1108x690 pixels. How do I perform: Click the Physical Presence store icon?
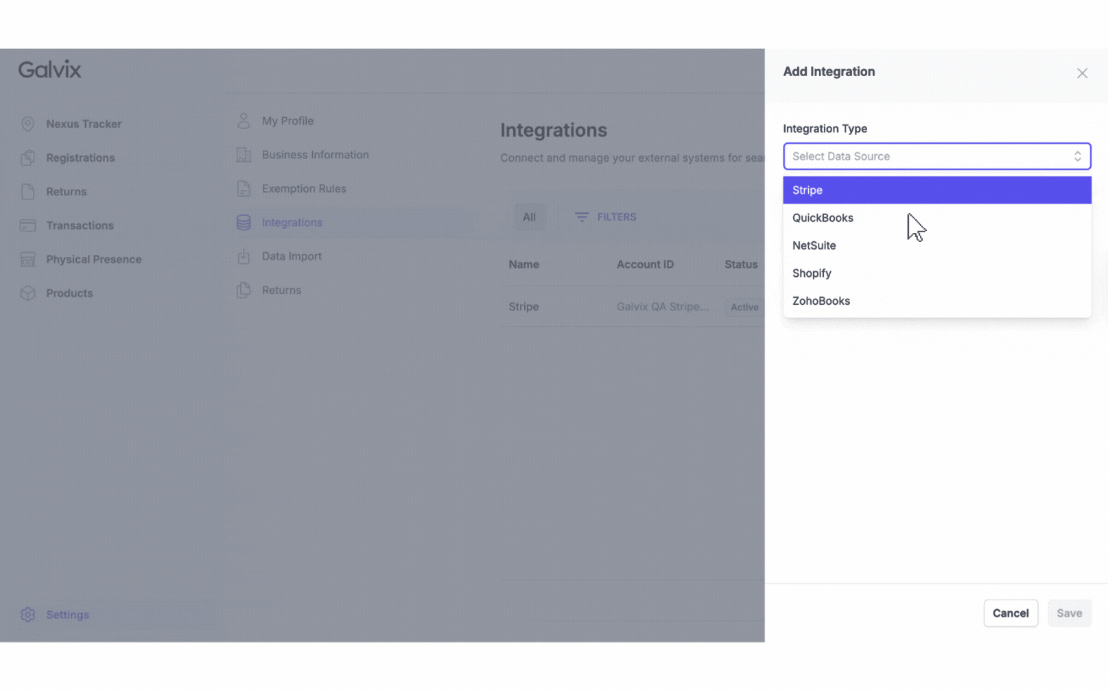[x=27, y=259]
